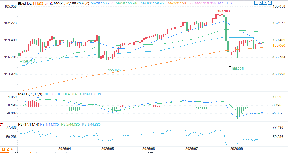
Task: Click the 155.025 low price marker
Action: click(x=114, y=70)
